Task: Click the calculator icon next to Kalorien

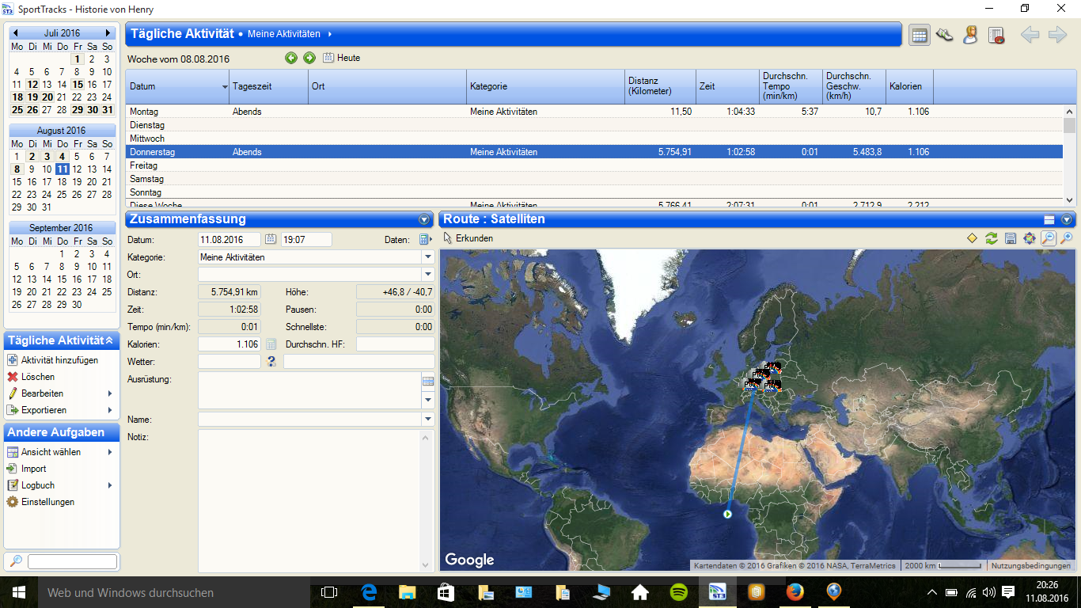Action: (x=271, y=344)
